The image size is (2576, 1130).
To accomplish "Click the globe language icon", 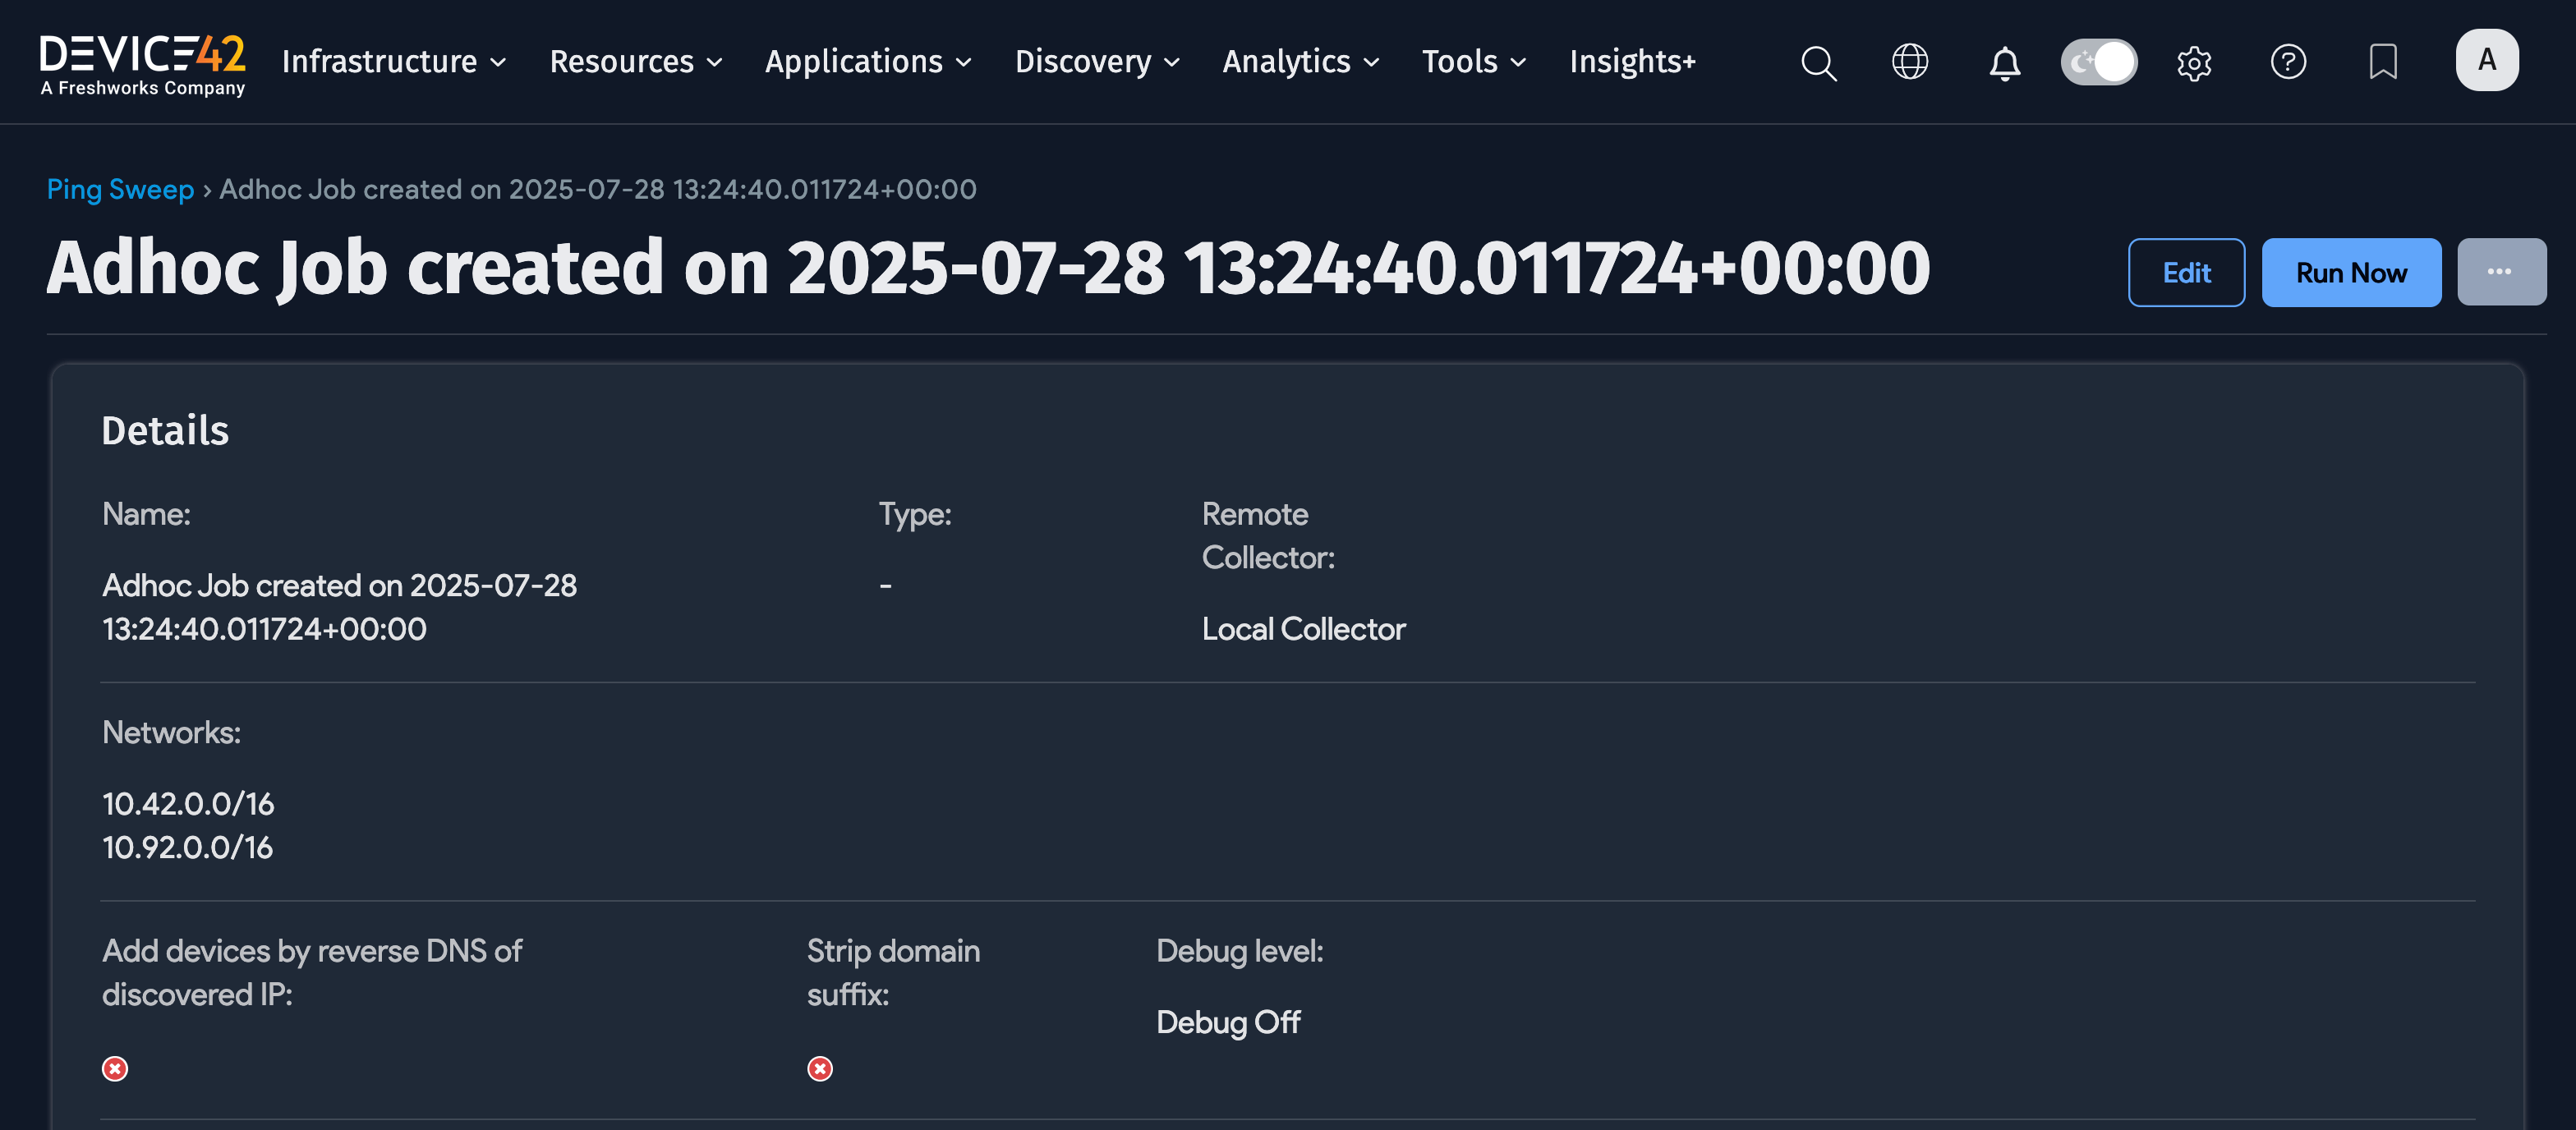I will tap(1909, 62).
